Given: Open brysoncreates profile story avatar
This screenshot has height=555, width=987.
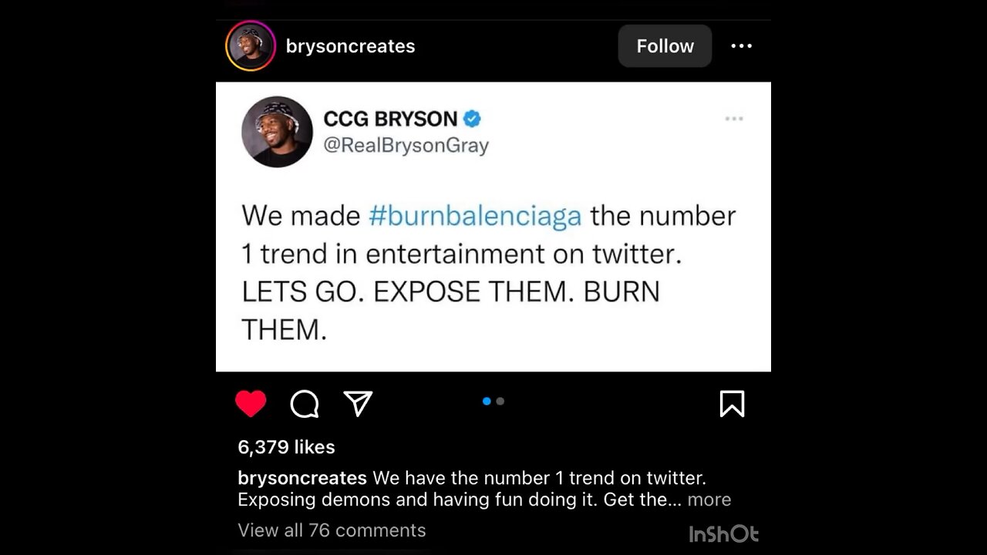Looking at the screenshot, I should 251,46.
